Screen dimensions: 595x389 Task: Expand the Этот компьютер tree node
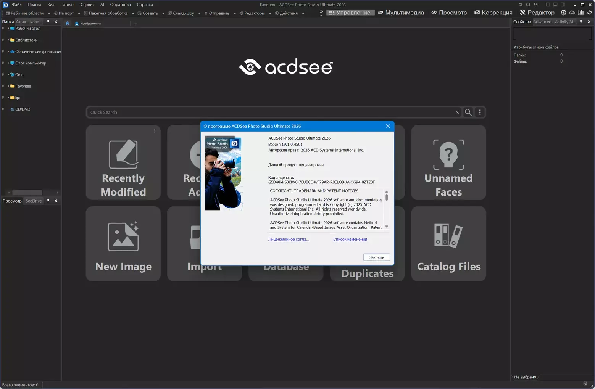pyautogui.click(x=8, y=63)
